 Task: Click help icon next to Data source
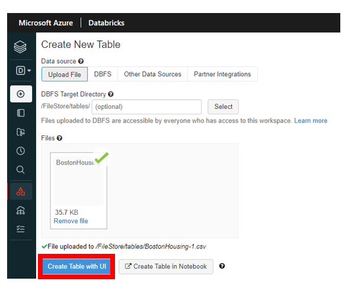pos(81,61)
